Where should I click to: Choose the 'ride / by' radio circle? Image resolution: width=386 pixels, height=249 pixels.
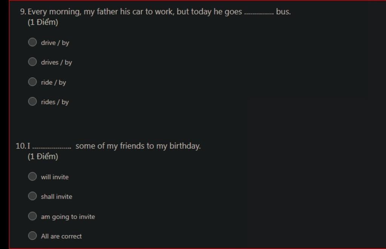(32, 81)
